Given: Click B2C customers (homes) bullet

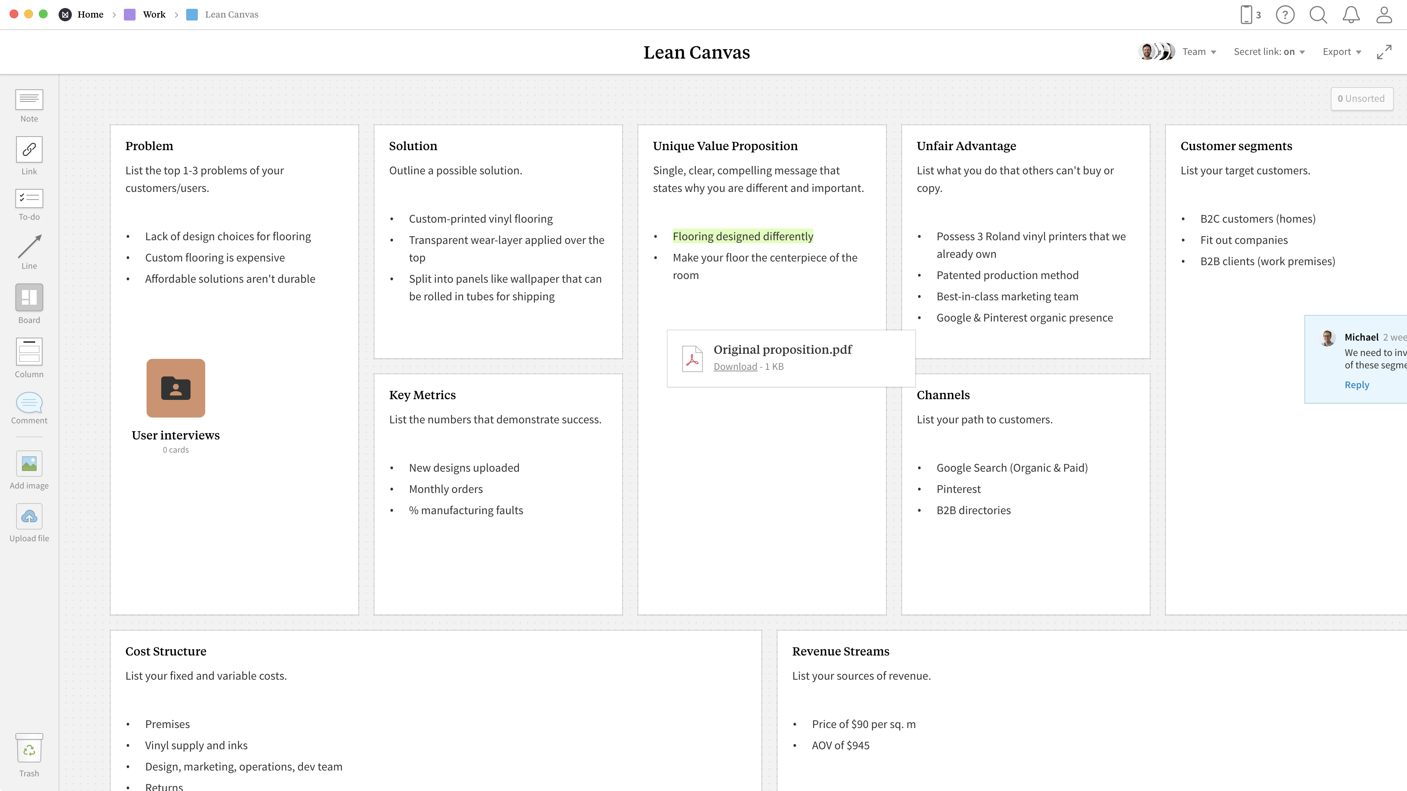Looking at the screenshot, I should point(1258,219).
